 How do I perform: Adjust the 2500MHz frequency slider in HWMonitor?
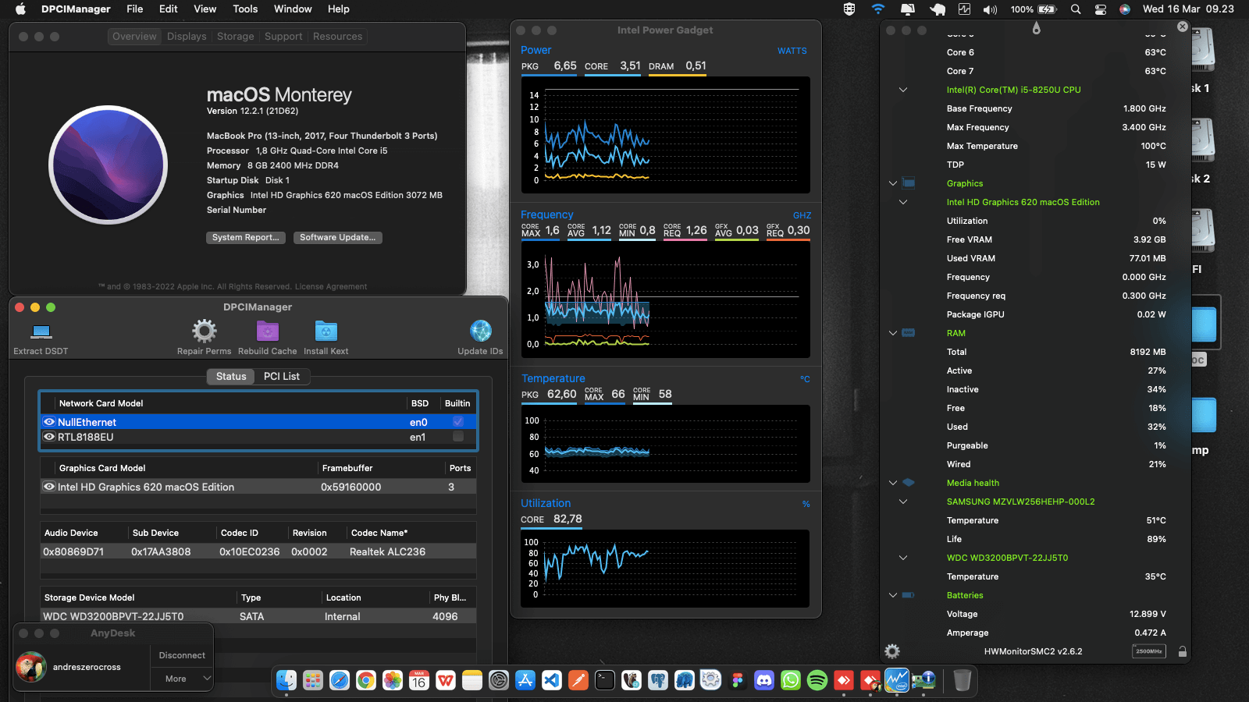click(1148, 651)
